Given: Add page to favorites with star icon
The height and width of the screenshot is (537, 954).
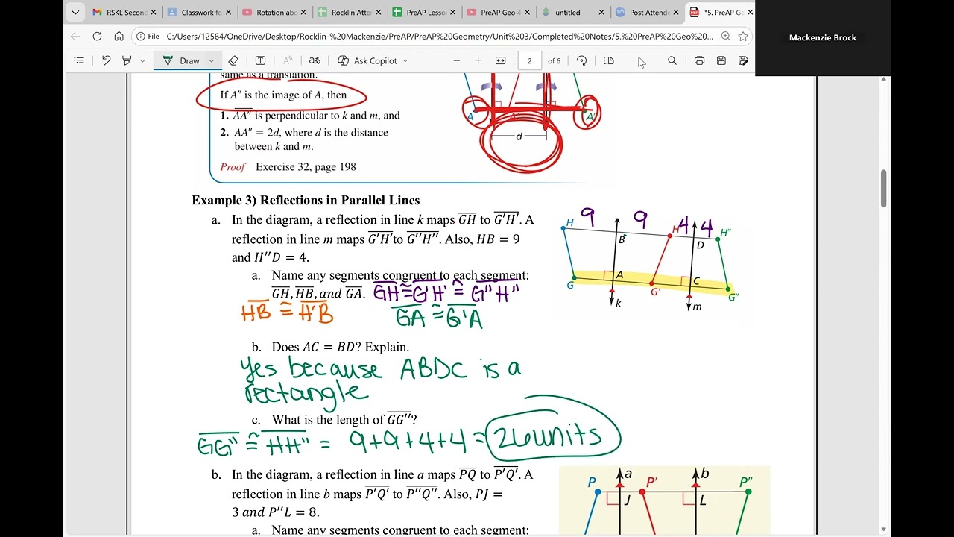Looking at the screenshot, I should click(x=743, y=36).
